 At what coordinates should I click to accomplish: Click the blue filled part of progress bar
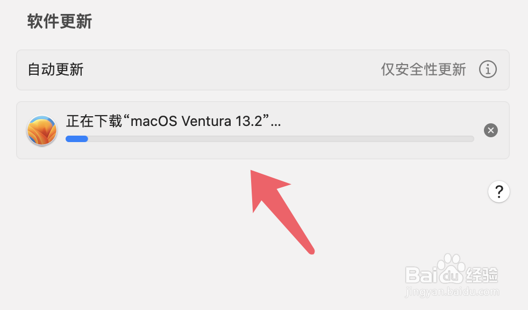tap(77, 139)
